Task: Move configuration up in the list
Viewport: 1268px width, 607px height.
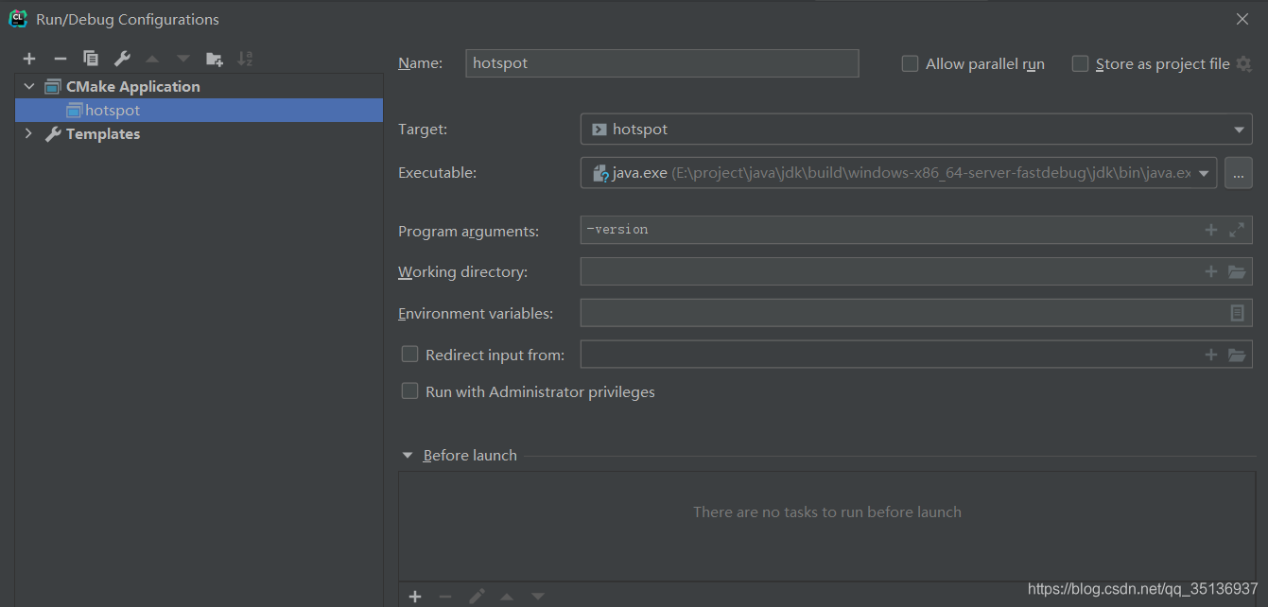Action: [152, 59]
